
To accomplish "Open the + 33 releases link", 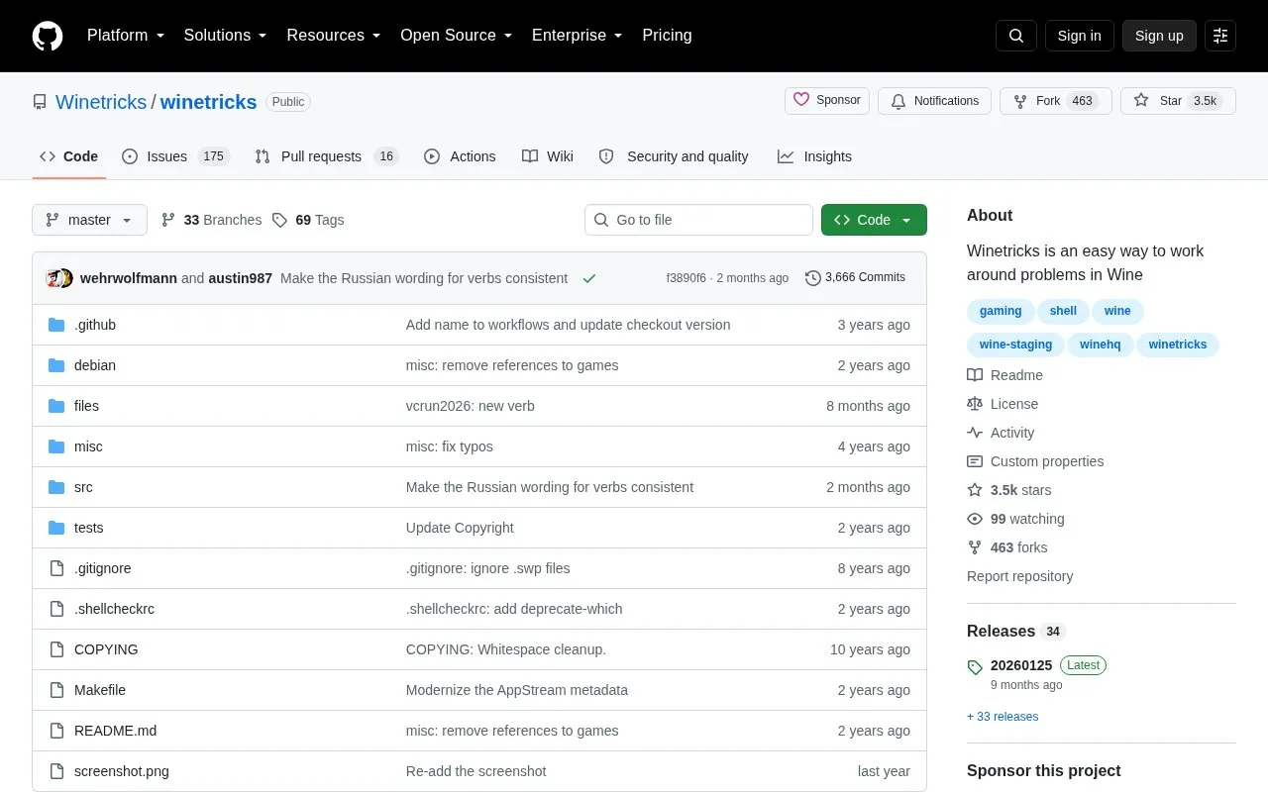I will 1003,717.
